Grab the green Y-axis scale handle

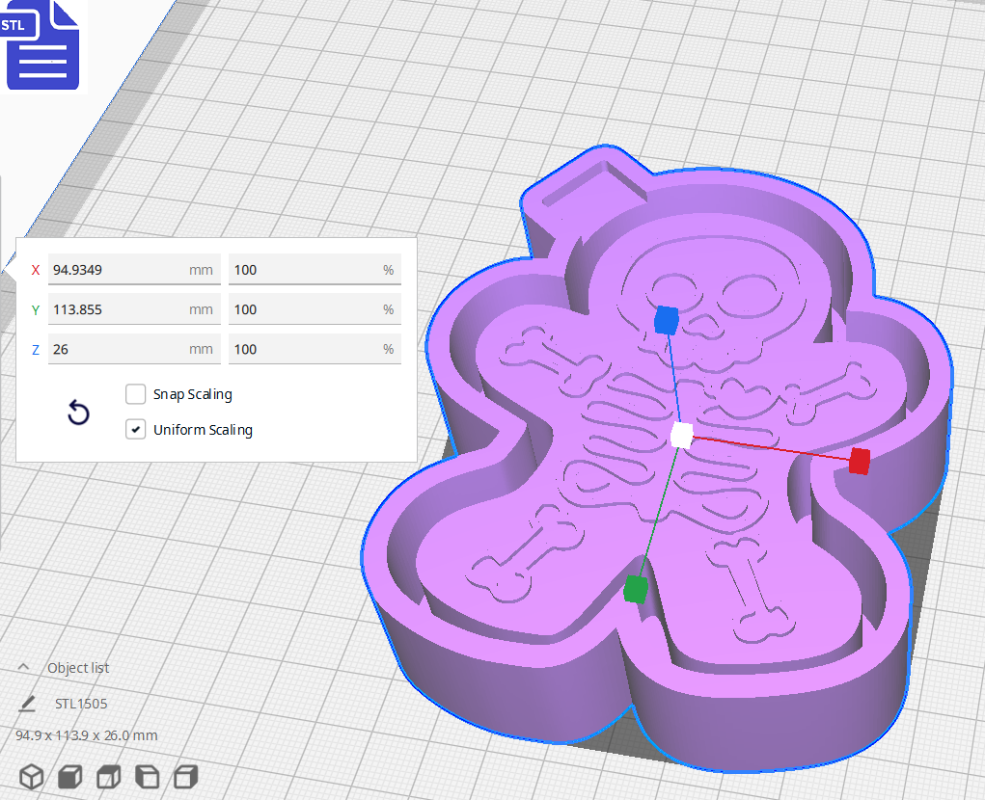pyautogui.click(x=636, y=589)
